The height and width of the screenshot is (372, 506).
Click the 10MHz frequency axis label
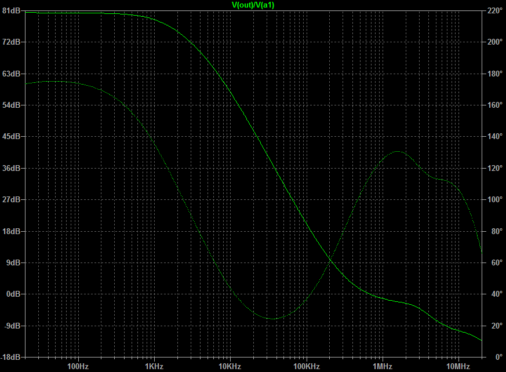[x=458, y=367]
